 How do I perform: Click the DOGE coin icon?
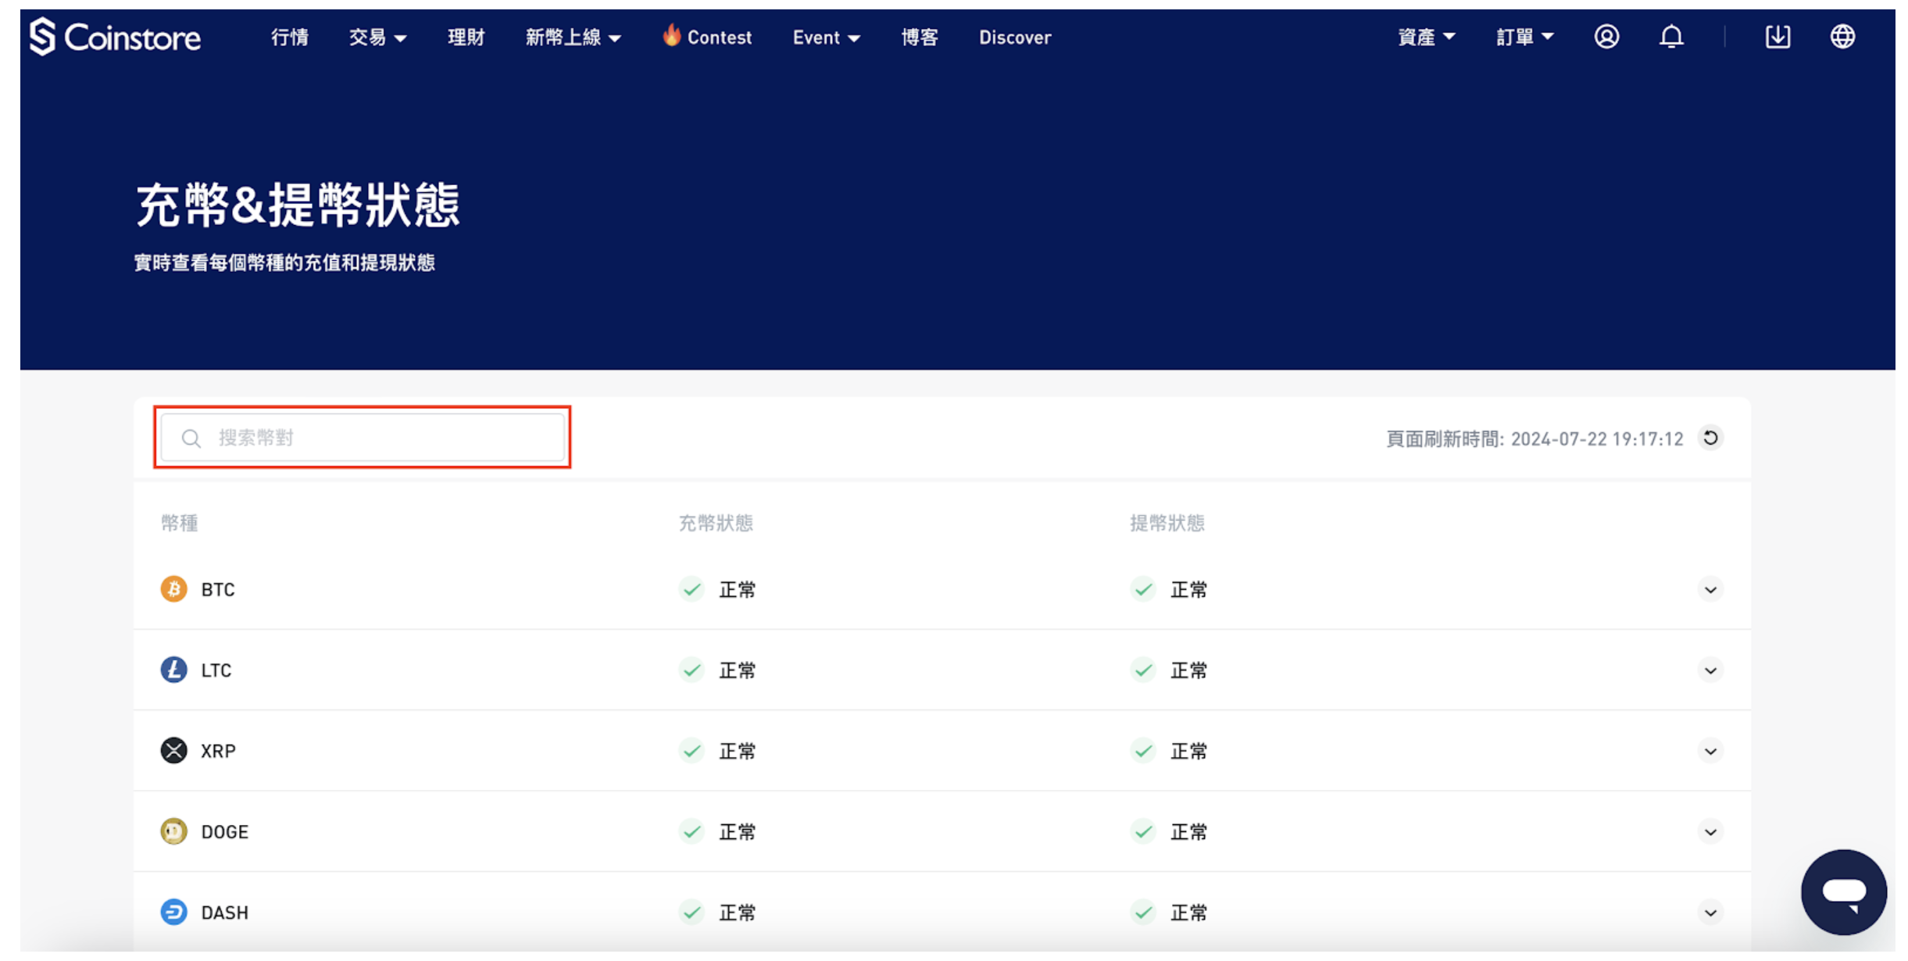click(173, 831)
